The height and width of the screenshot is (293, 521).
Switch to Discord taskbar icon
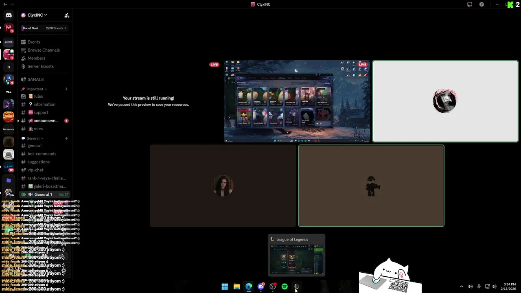click(x=261, y=286)
